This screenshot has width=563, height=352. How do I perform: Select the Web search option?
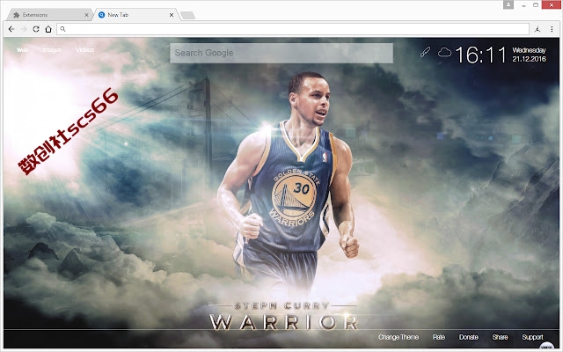point(22,50)
